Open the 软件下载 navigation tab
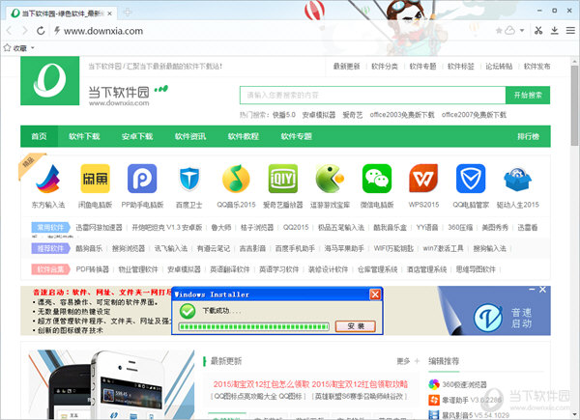The image size is (580, 420). (x=84, y=136)
